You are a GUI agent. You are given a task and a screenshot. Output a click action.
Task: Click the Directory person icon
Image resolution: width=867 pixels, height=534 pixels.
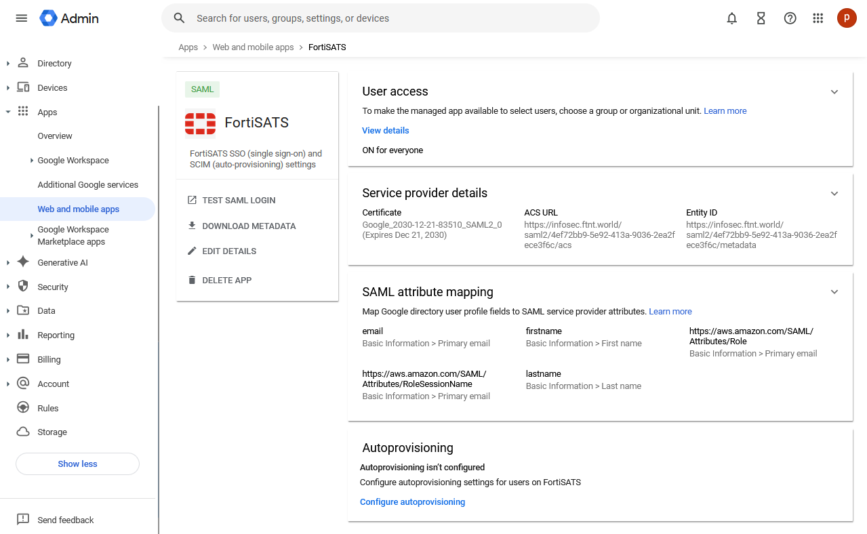23,63
